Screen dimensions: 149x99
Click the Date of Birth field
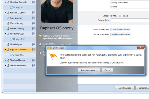click(x=130, y=20)
